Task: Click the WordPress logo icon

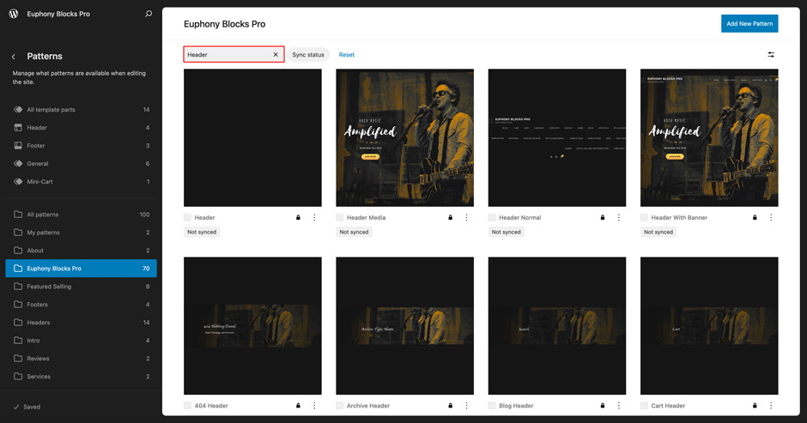Action: (x=14, y=14)
